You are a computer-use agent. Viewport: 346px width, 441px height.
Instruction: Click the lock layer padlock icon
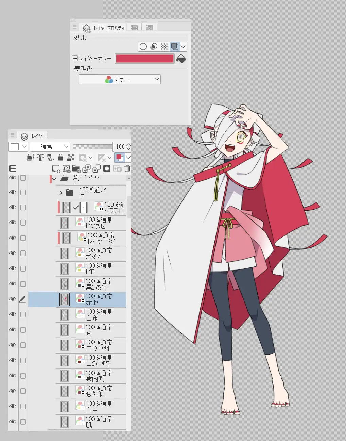coord(60,158)
